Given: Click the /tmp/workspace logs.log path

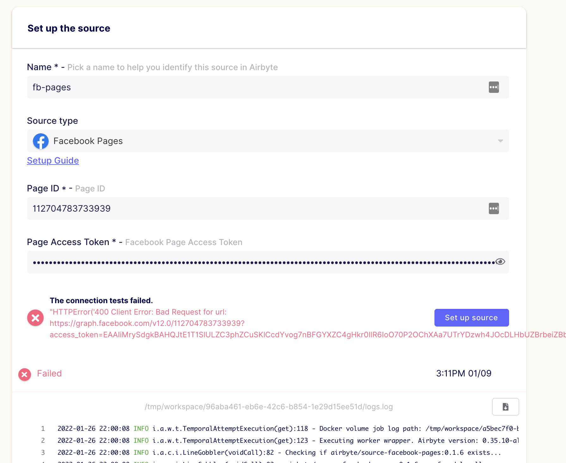Looking at the screenshot, I should 269,407.
